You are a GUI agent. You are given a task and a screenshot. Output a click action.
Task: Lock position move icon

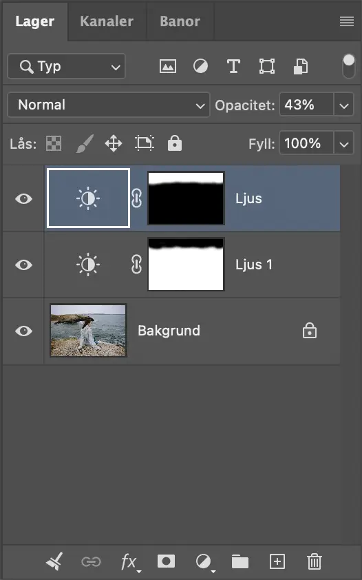click(x=114, y=143)
